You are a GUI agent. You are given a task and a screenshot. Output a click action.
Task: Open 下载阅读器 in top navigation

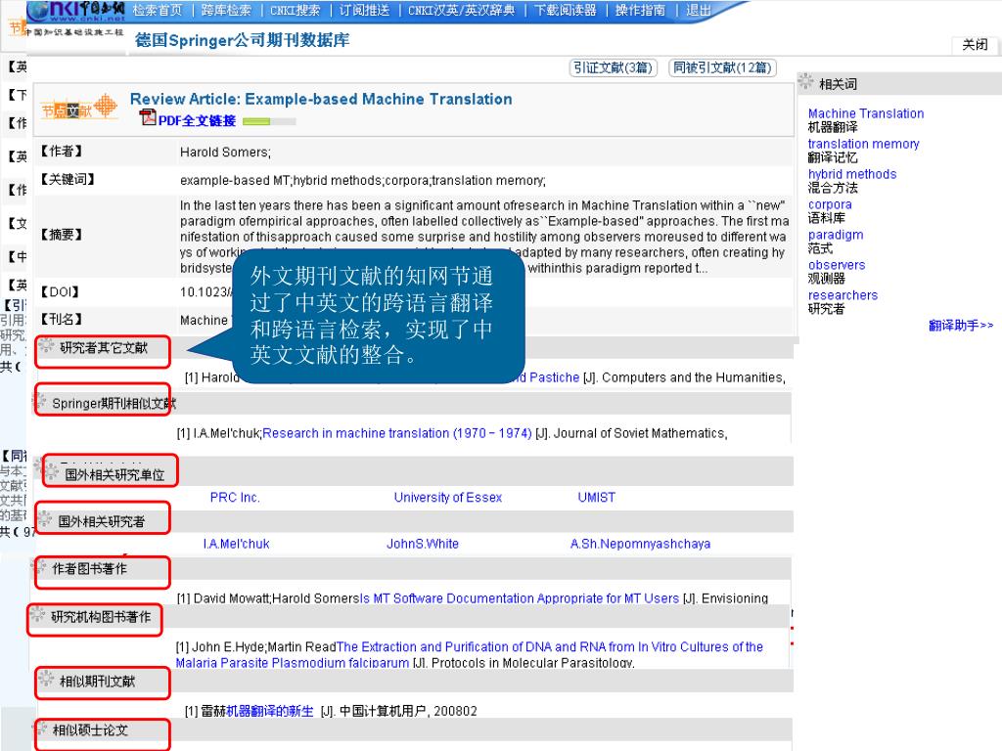565,10
